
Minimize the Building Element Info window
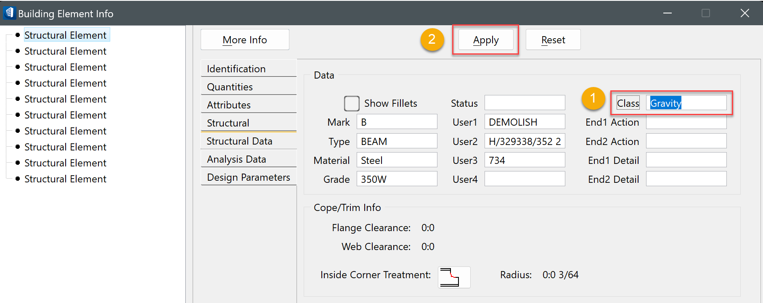pyautogui.click(x=667, y=13)
